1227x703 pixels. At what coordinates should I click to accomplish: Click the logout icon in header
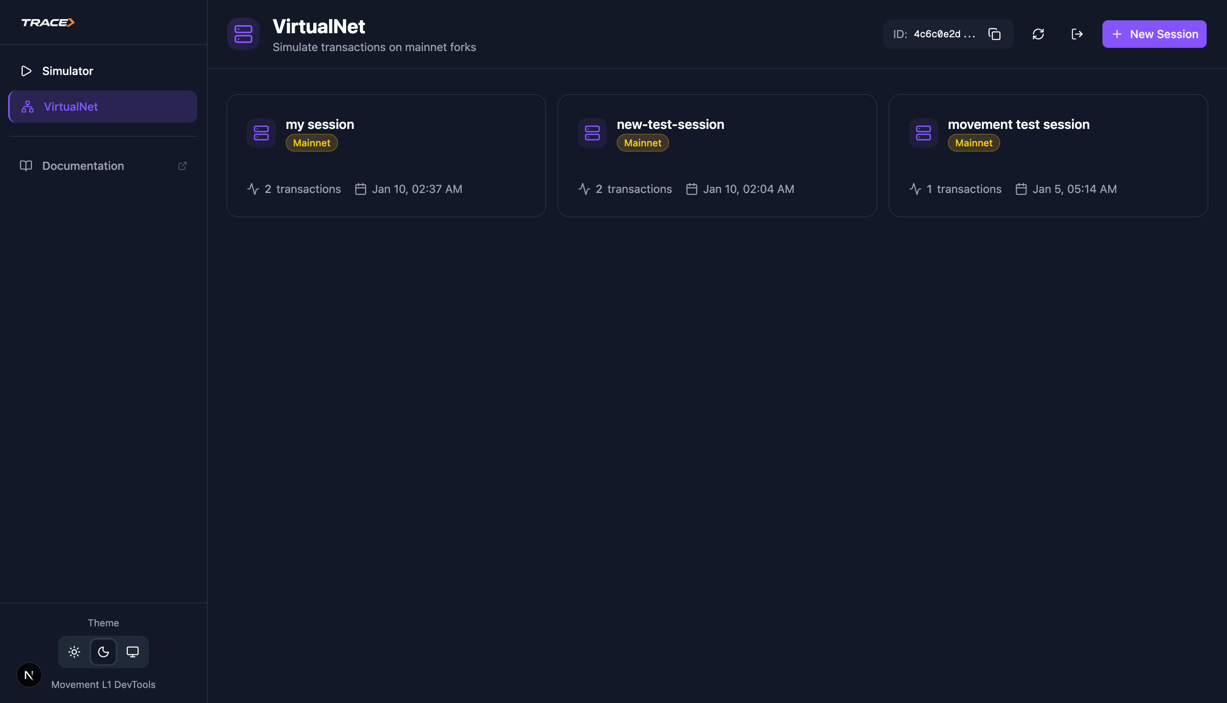click(x=1077, y=34)
